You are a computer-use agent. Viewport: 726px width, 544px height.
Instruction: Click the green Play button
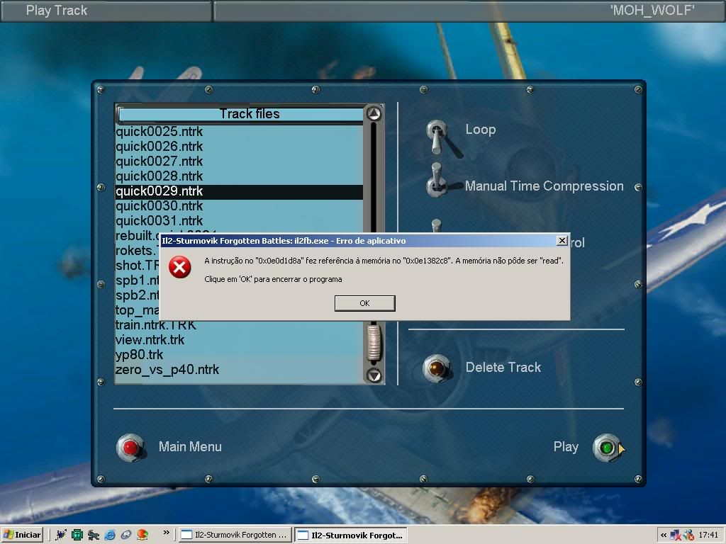tap(607, 448)
